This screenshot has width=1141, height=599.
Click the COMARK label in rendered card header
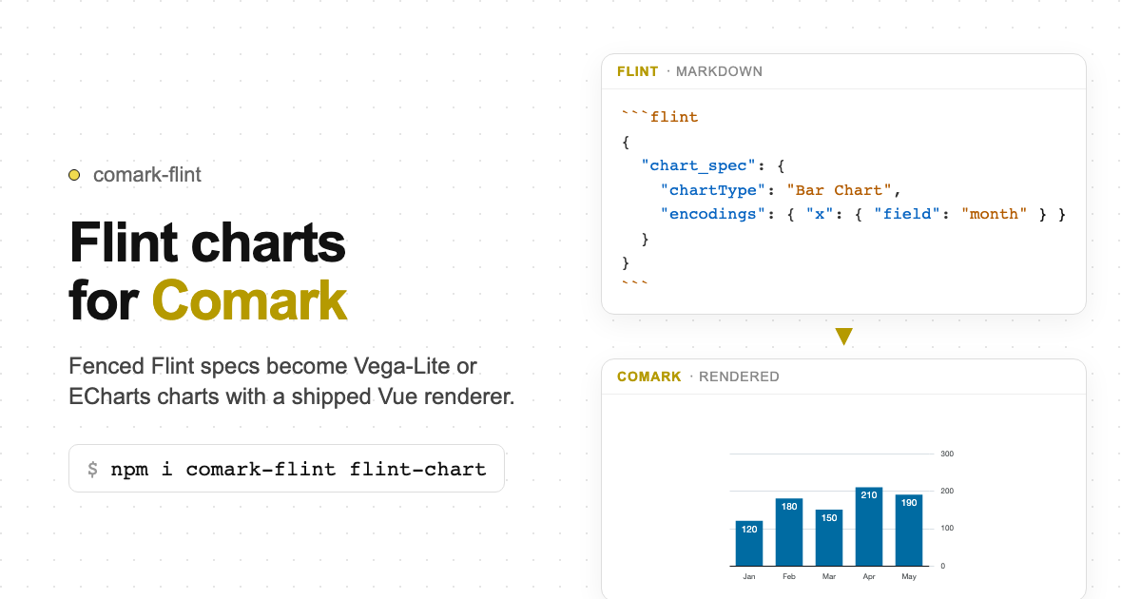point(648,377)
